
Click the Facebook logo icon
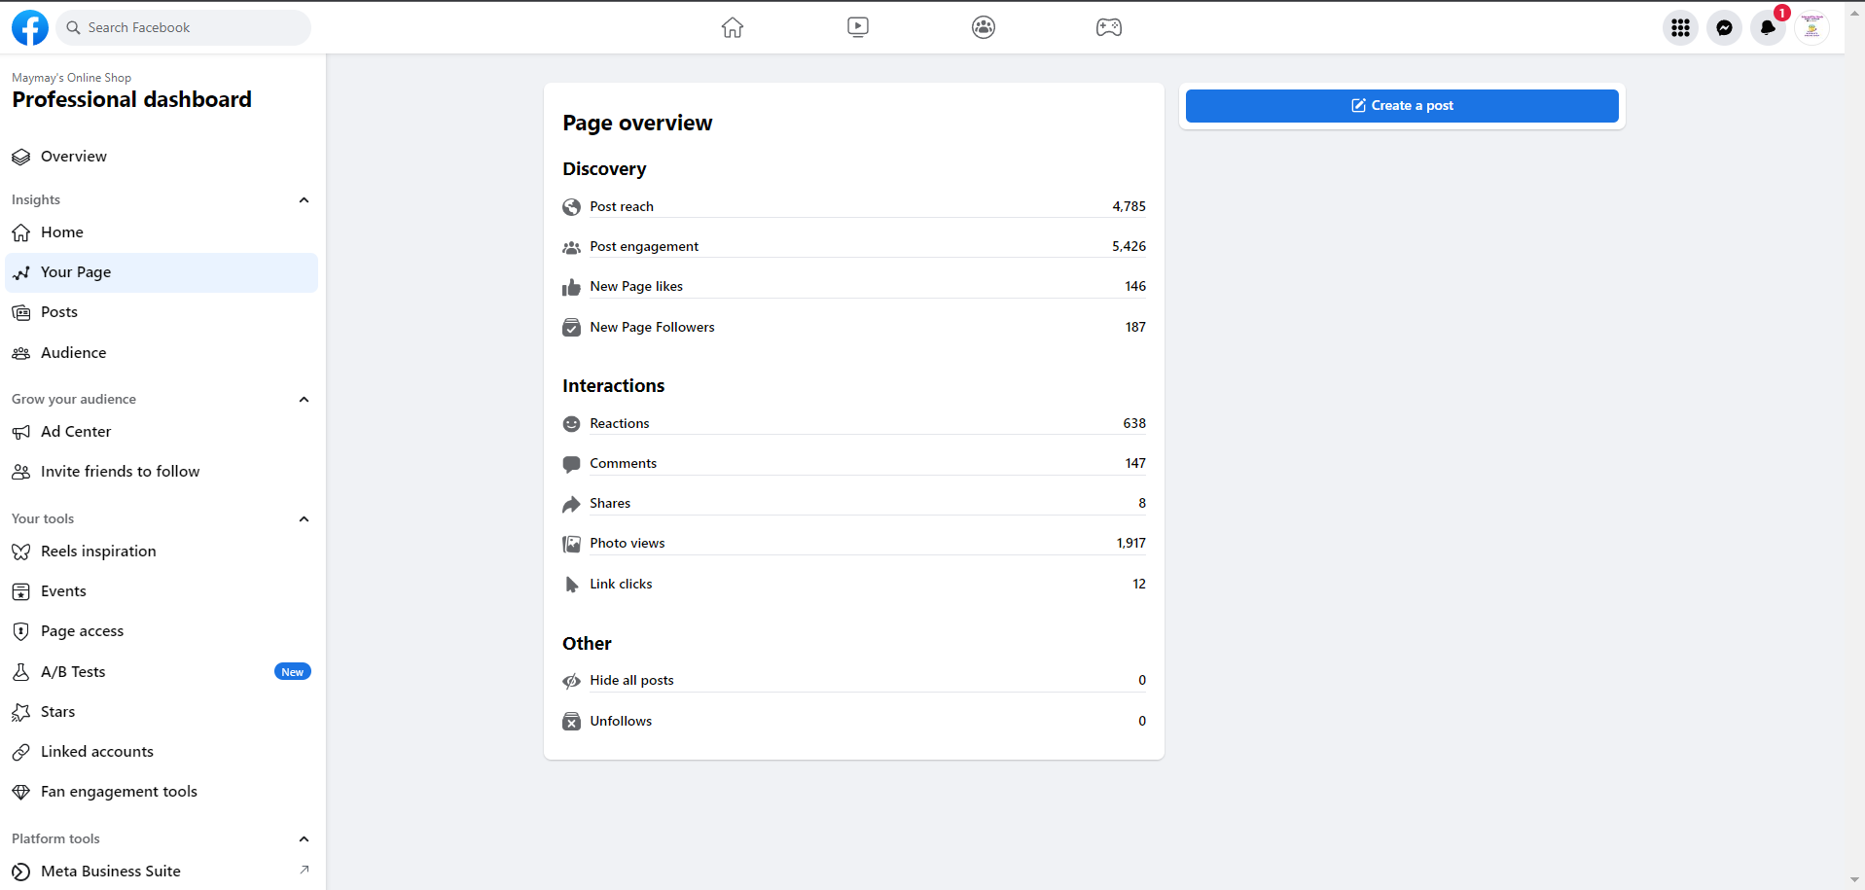30,27
